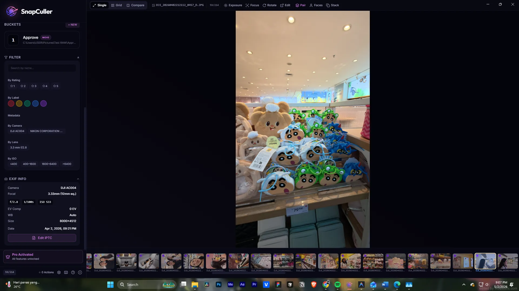Toggle the 2-star rating filter
Image resolution: width=519 pixels, height=291 pixels.
pos(23,86)
